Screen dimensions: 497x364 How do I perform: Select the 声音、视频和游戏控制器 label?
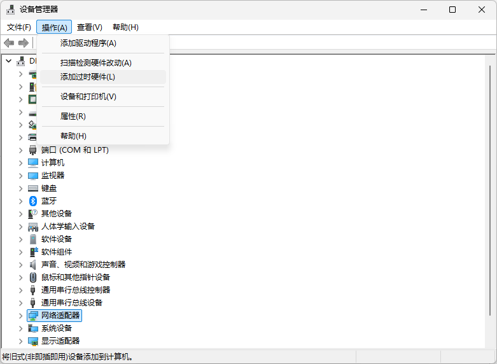tap(83, 265)
